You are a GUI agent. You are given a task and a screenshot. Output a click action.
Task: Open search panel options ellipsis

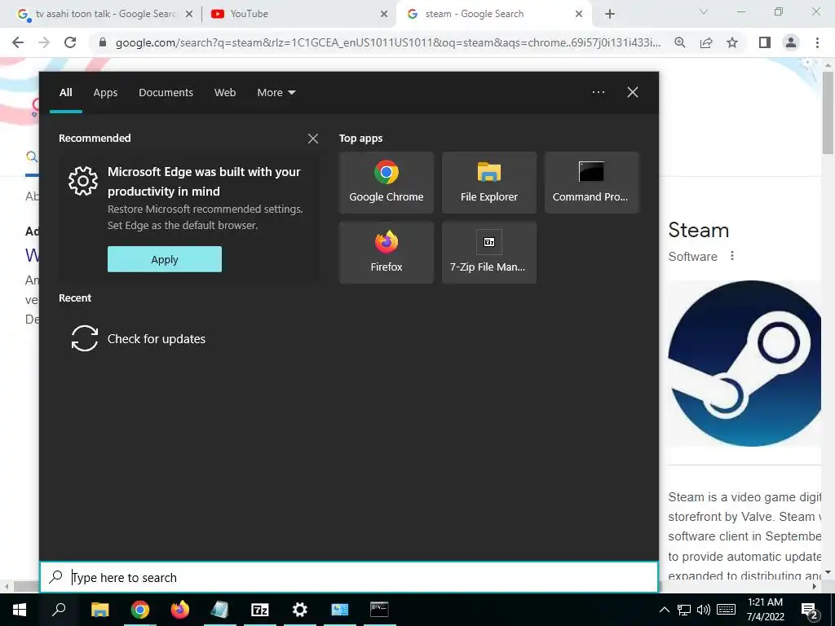598,92
